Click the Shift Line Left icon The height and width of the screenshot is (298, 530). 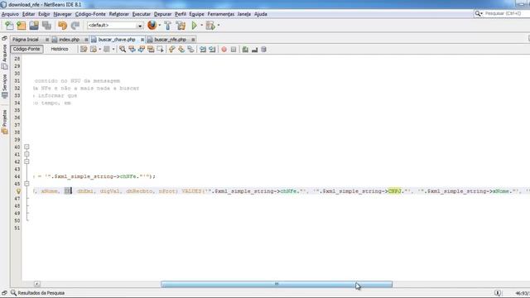click(x=203, y=50)
